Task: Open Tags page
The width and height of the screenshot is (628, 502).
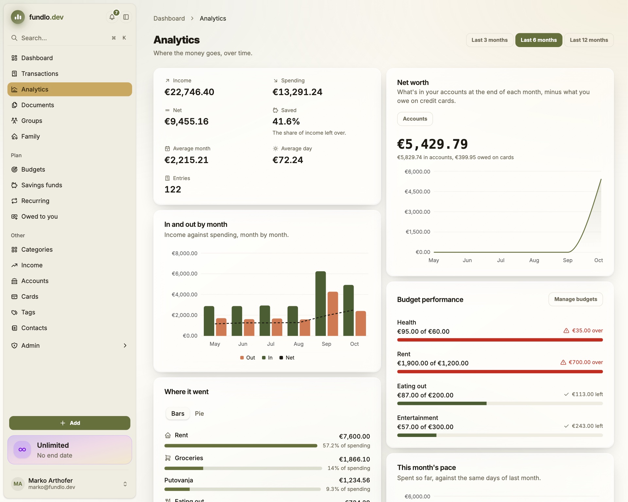Action: point(70,312)
